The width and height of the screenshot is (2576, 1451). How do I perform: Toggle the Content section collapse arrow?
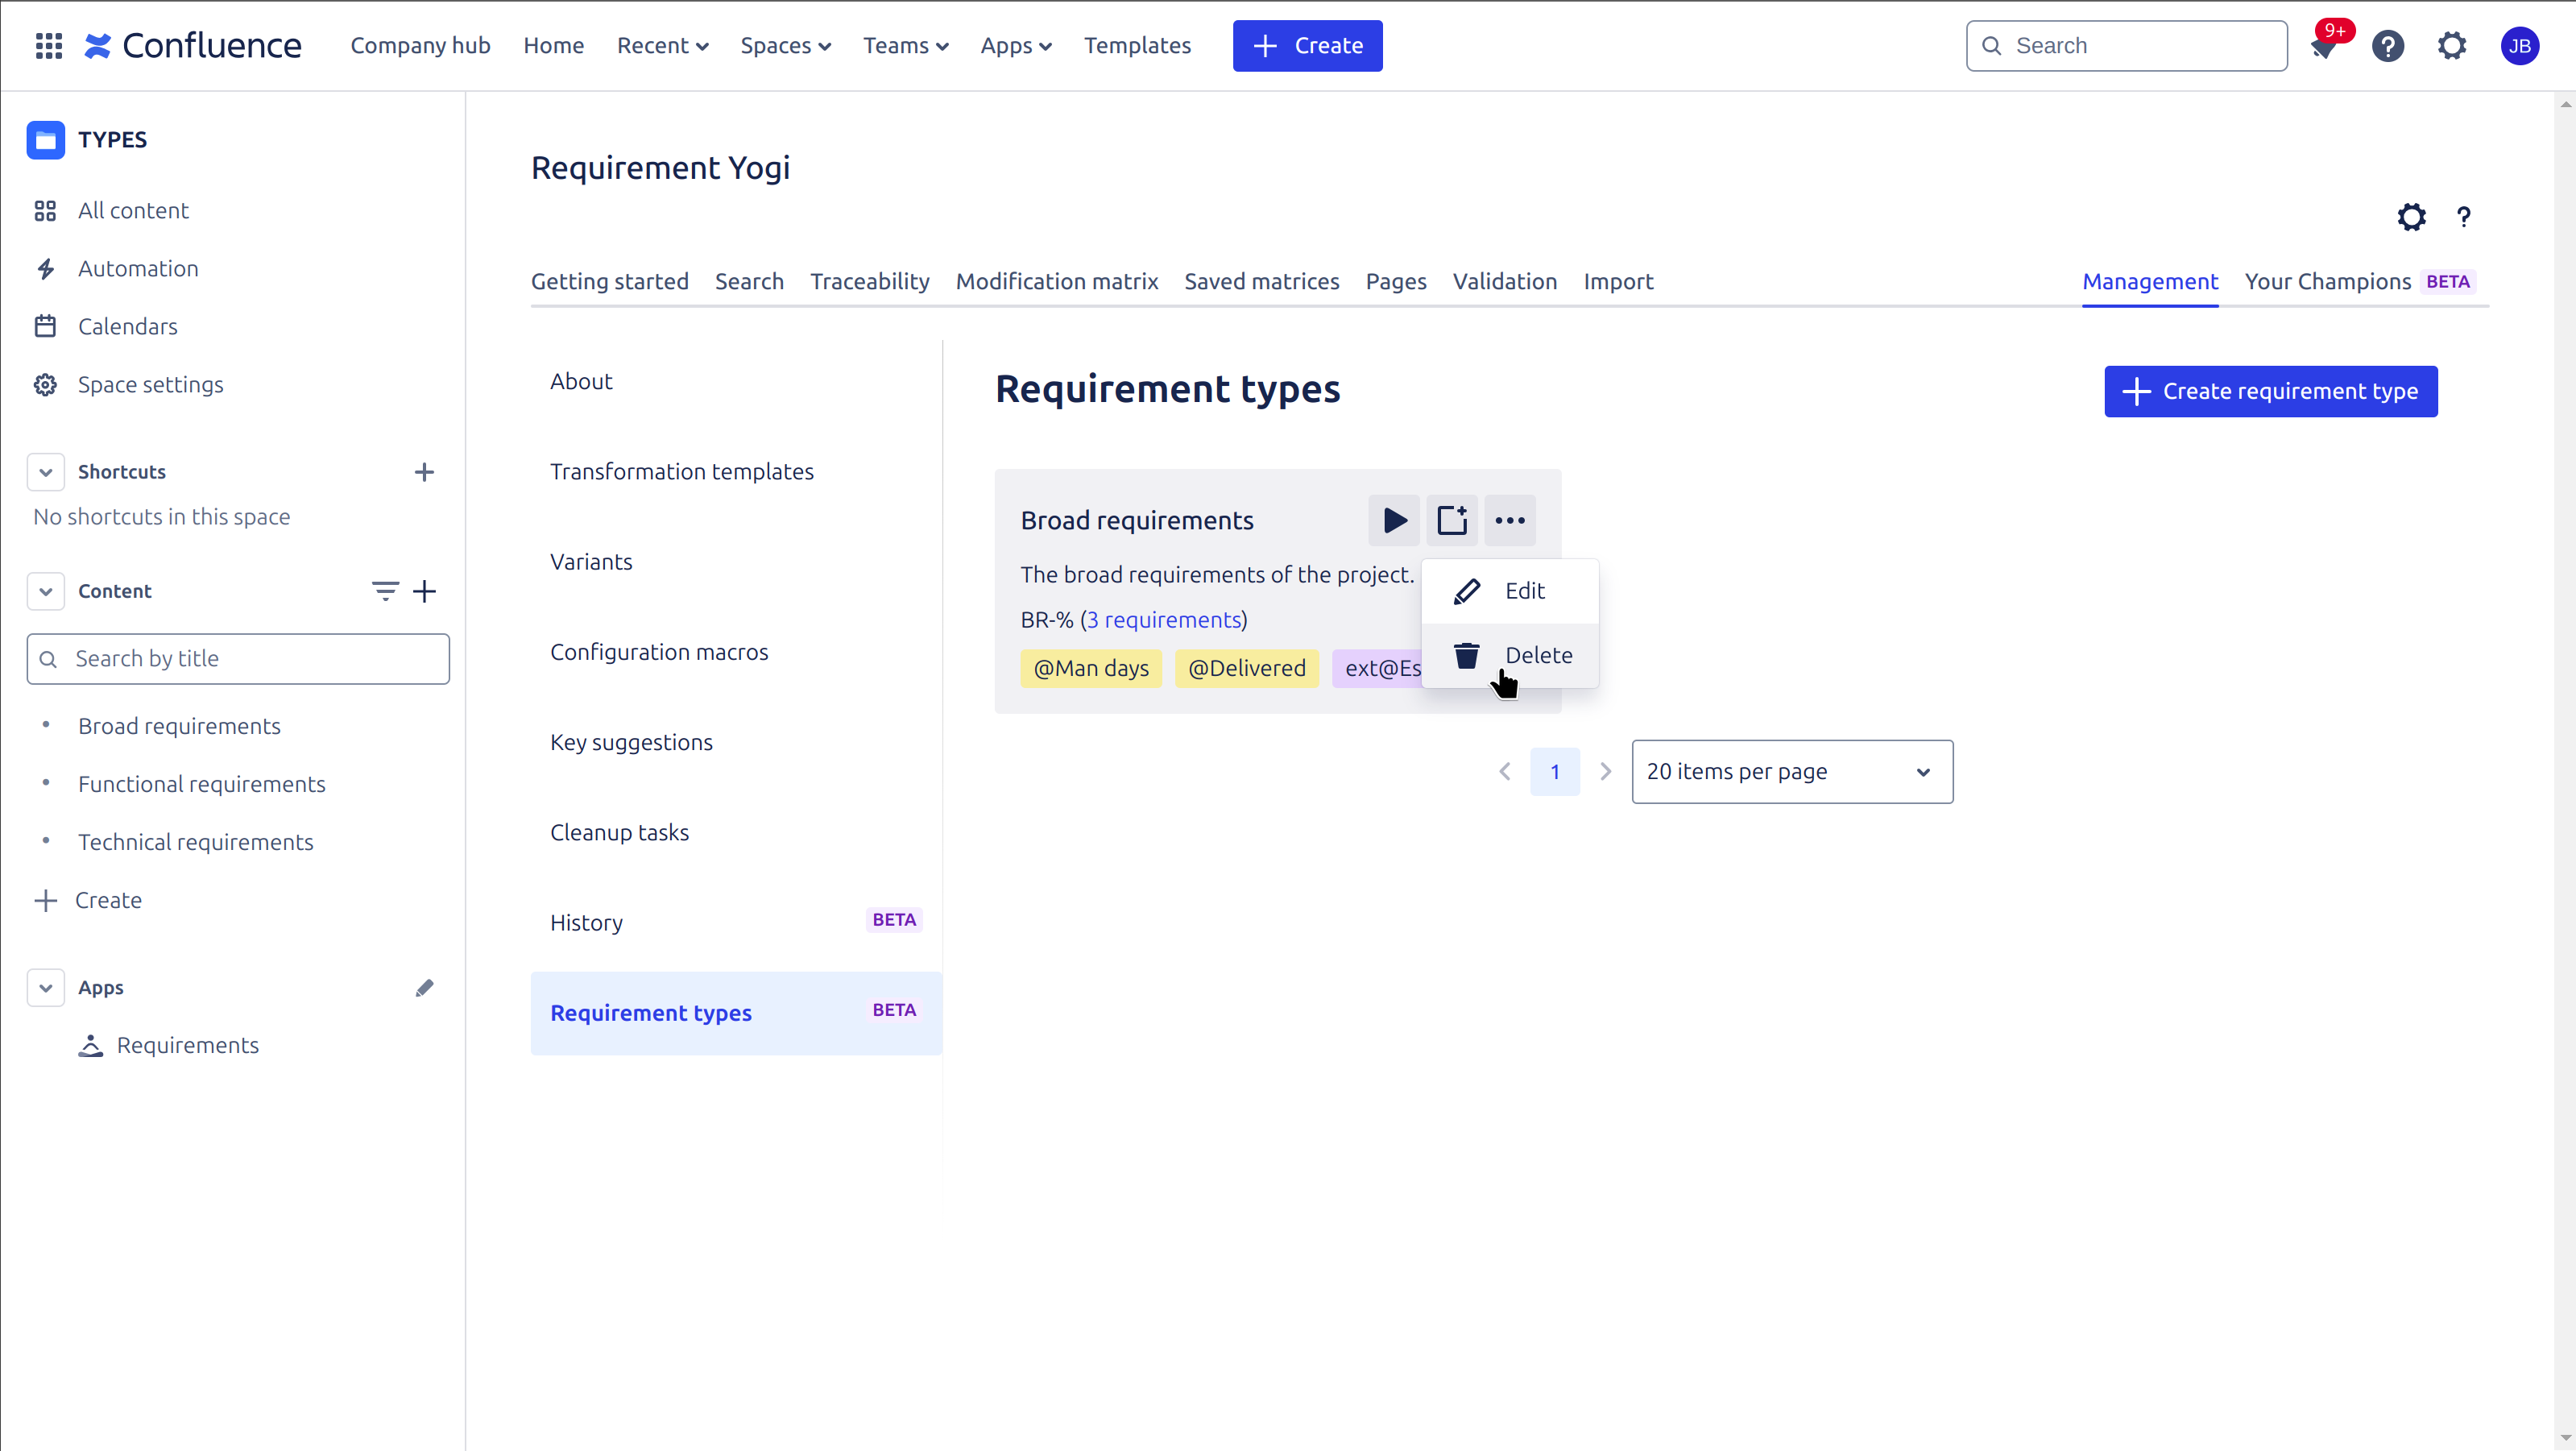click(x=46, y=591)
